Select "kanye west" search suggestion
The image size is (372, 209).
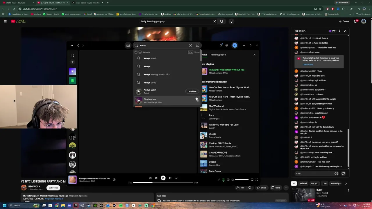[167, 58]
